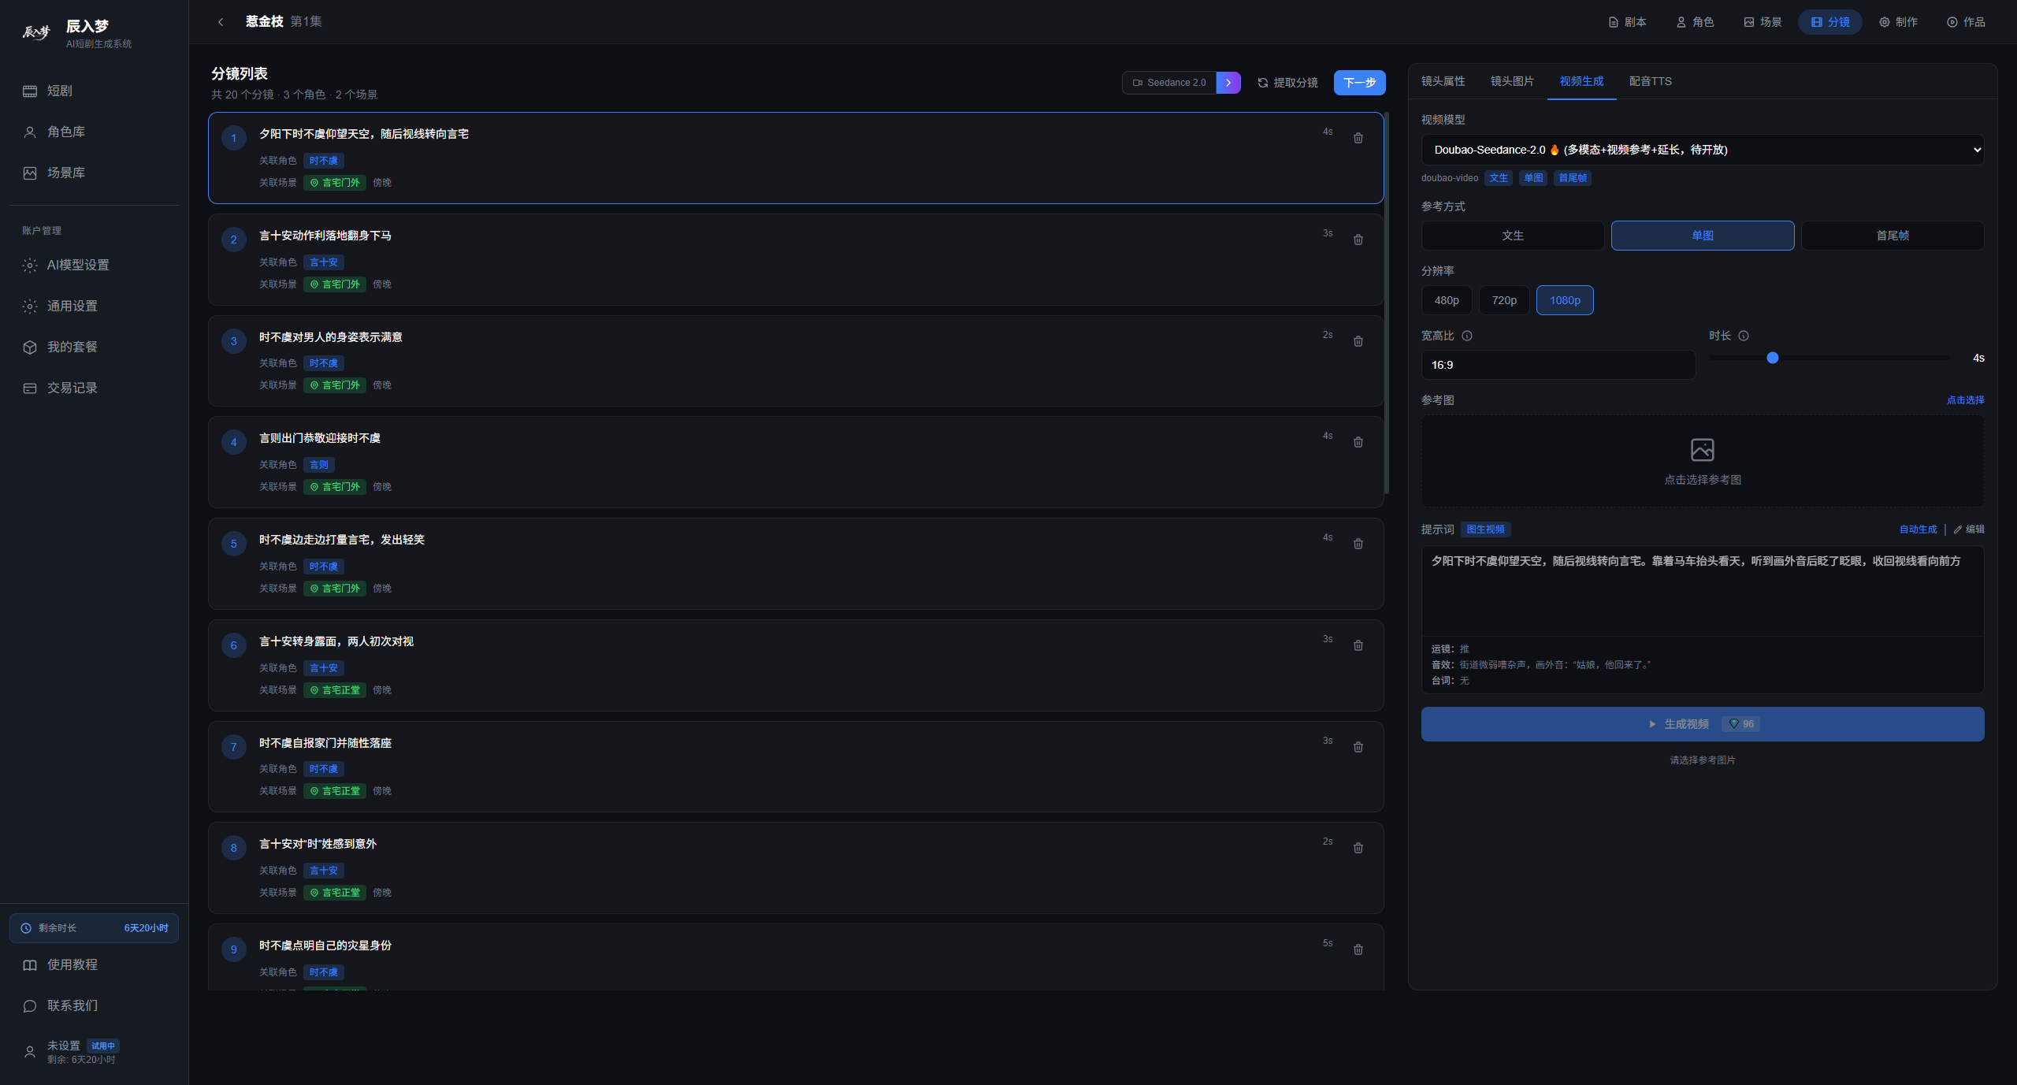
Task: Delete shot 2 言十安动作利落地翻身下马
Action: click(x=1358, y=240)
